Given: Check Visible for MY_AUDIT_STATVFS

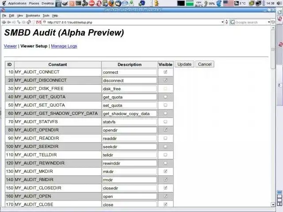Looking at the screenshot, I should click(x=165, y=122).
